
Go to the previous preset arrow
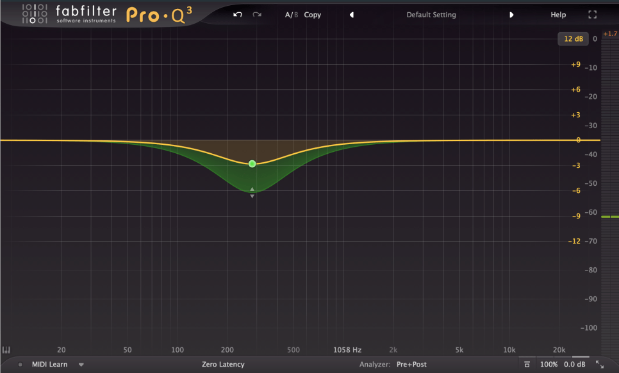click(351, 15)
